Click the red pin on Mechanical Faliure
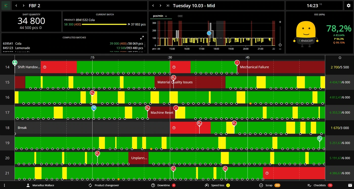Screen dimensions: 354x189 point(237,62)
